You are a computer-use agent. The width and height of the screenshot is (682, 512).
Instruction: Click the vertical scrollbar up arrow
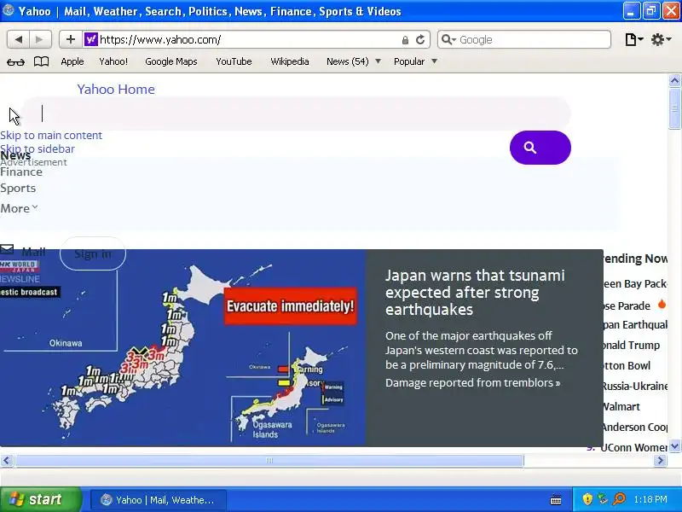674,80
